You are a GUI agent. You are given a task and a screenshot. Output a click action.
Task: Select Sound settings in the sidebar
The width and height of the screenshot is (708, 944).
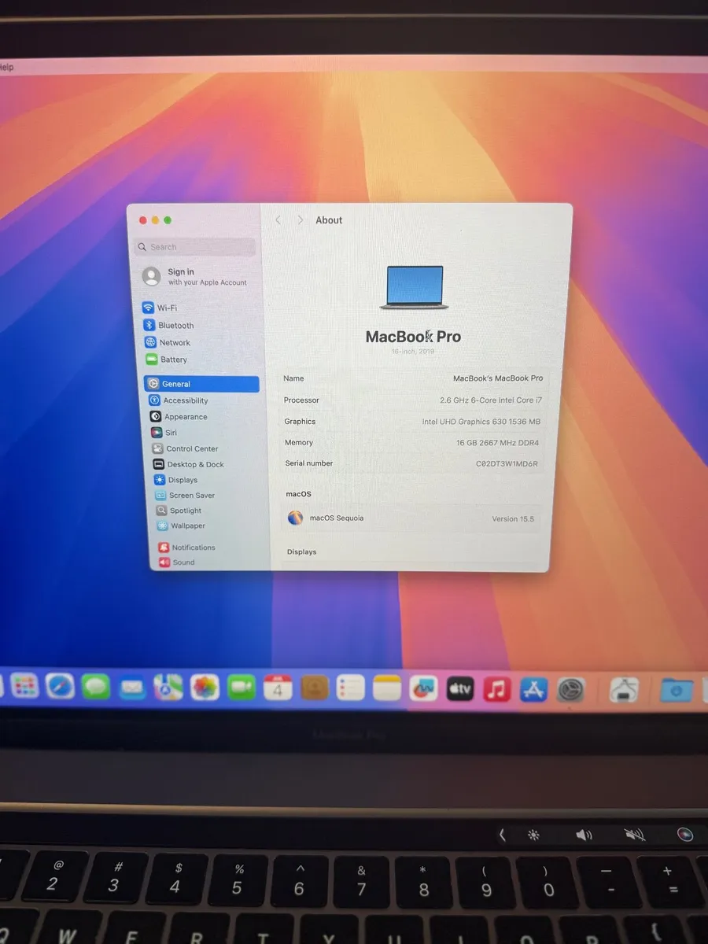tap(181, 562)
